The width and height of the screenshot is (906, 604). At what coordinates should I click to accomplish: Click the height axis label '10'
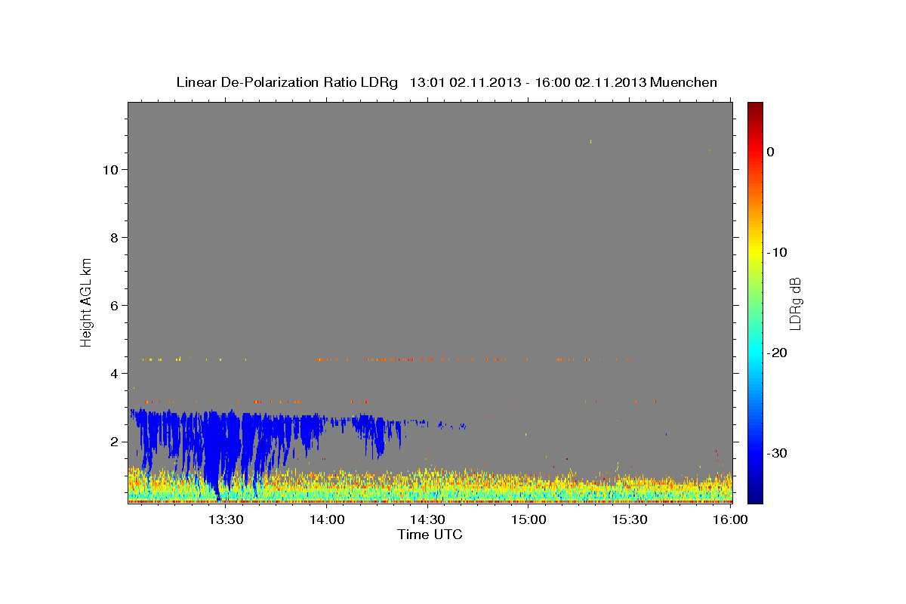pos(109,170)
